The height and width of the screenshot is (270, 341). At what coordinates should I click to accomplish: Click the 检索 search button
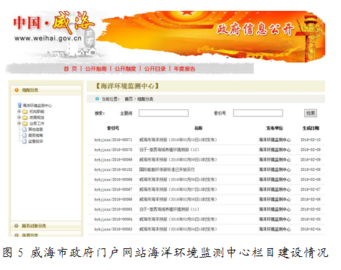tap(311, 113)
